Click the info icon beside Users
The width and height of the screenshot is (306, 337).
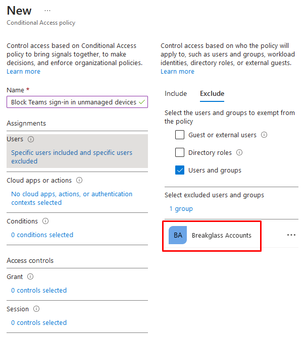(31, 139)
